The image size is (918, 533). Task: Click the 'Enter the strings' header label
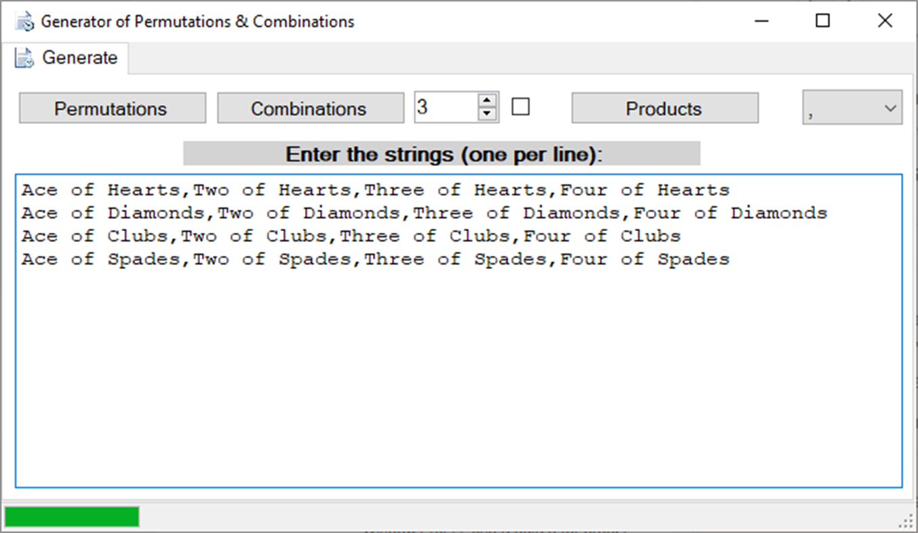(441, 154)
